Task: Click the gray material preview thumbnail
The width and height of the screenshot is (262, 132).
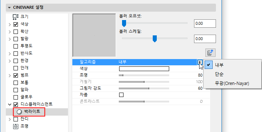Action: coord(94,35)
